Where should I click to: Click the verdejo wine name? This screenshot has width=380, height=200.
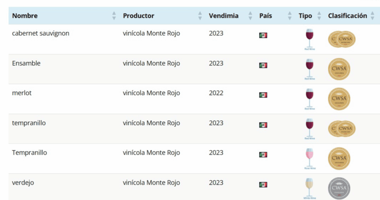(23, 183)
